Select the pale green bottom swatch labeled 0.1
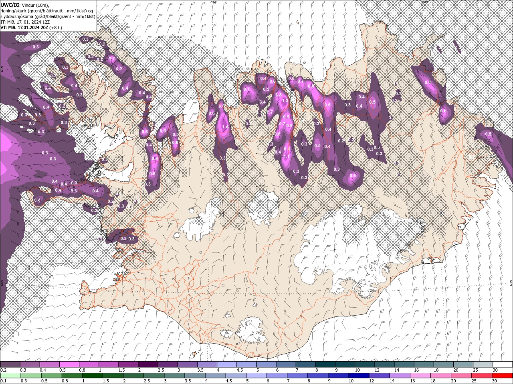The width and height of the screenshot is (513, 384). [x=10, y=376]
